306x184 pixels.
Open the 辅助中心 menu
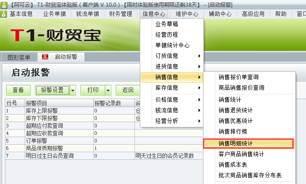[220, 14]
